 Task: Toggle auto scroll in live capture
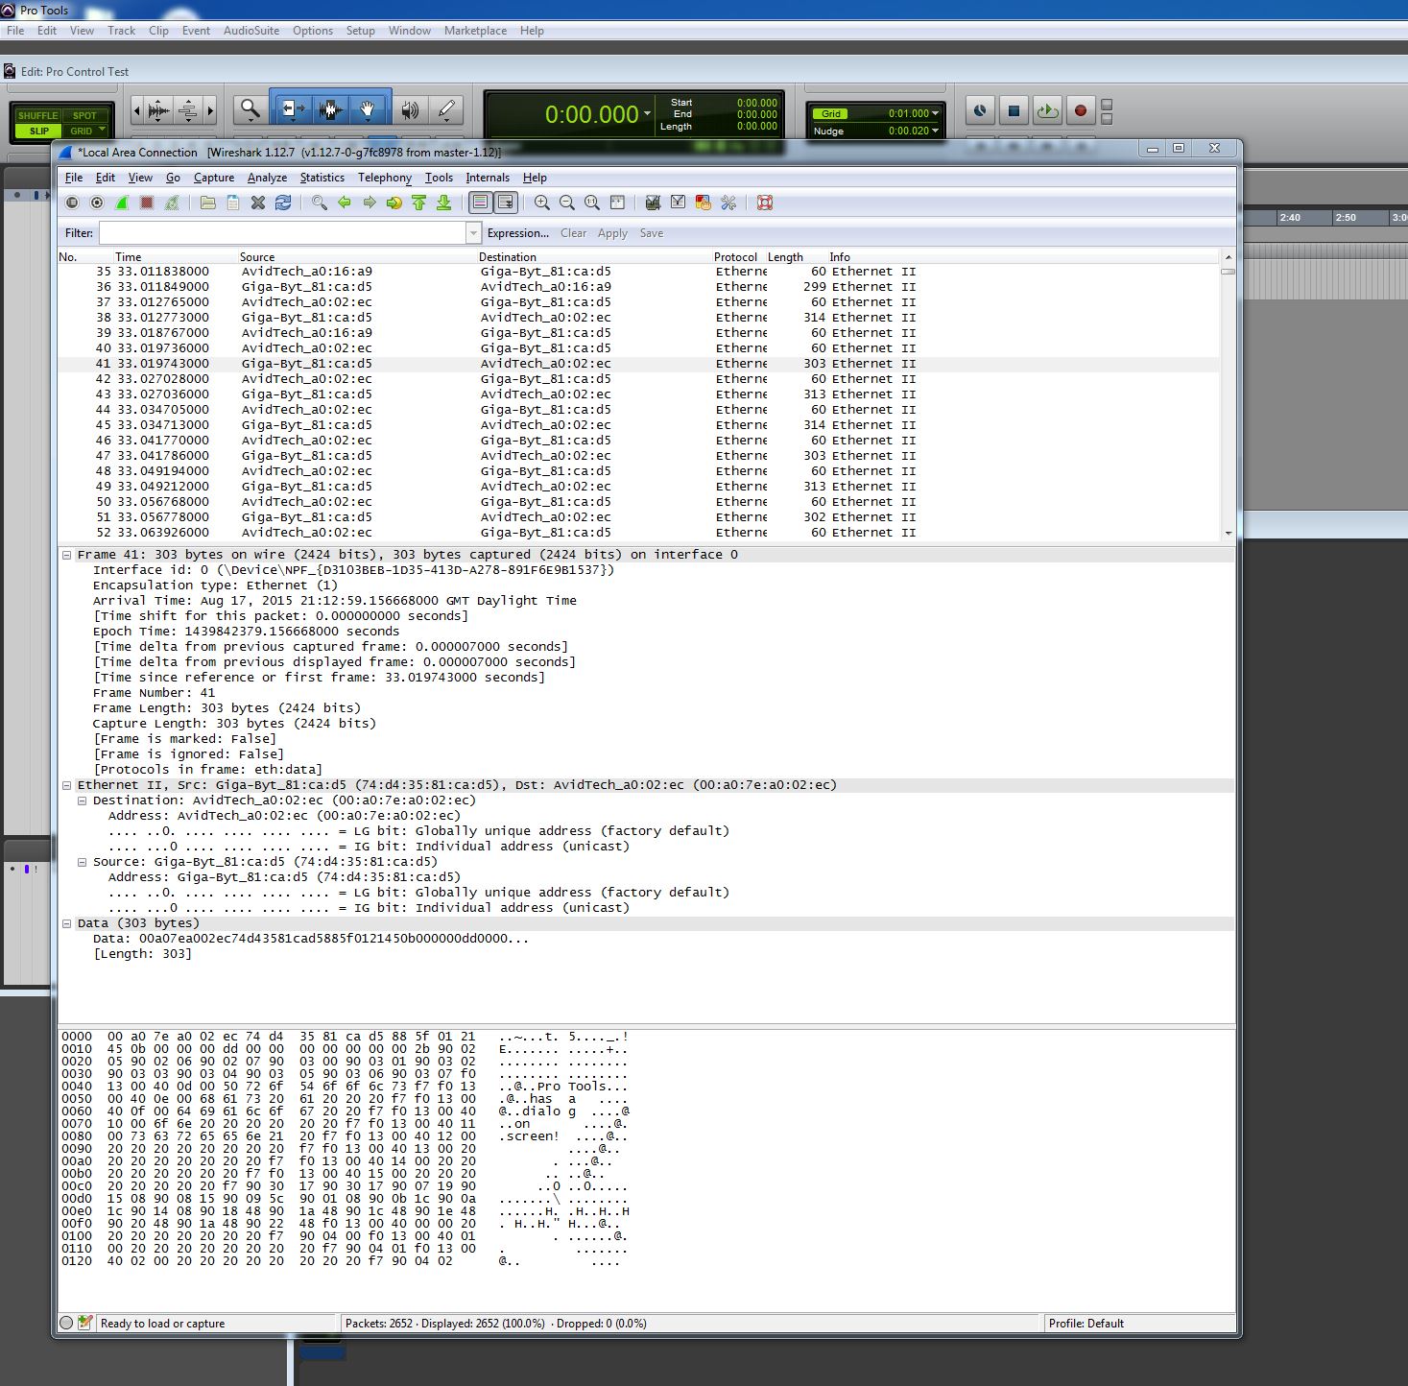506,203
